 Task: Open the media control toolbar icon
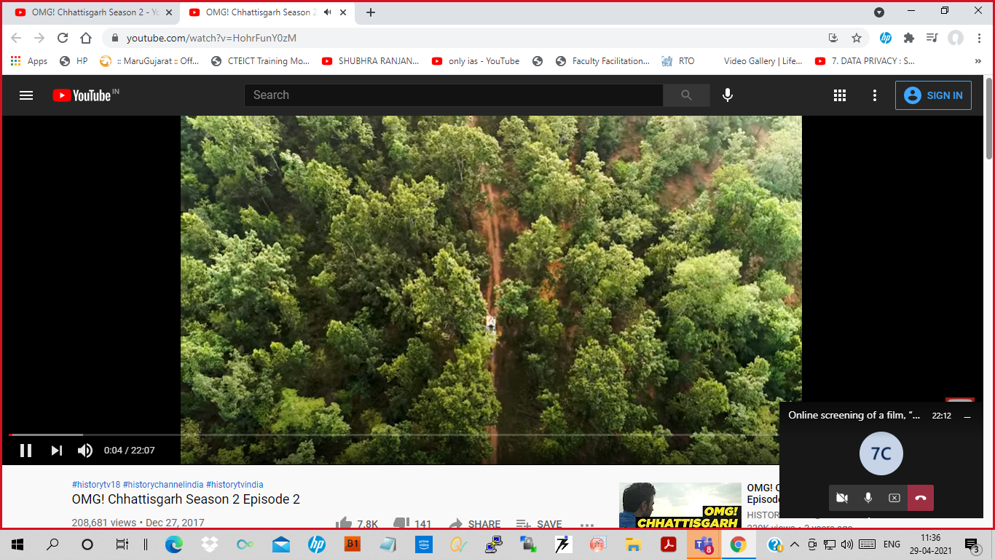click(932, 38)
